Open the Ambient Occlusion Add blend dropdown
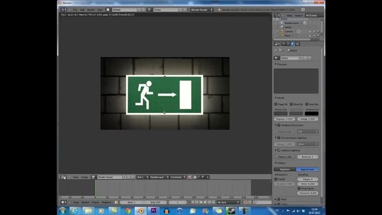This screenshot has width=382, height=215. tap(308, 131)
